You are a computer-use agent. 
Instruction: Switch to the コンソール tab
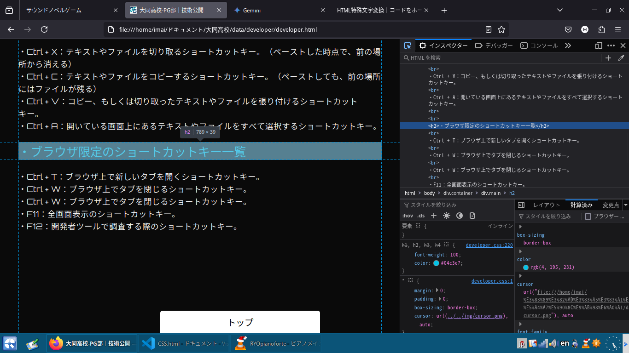click(539, 46)
